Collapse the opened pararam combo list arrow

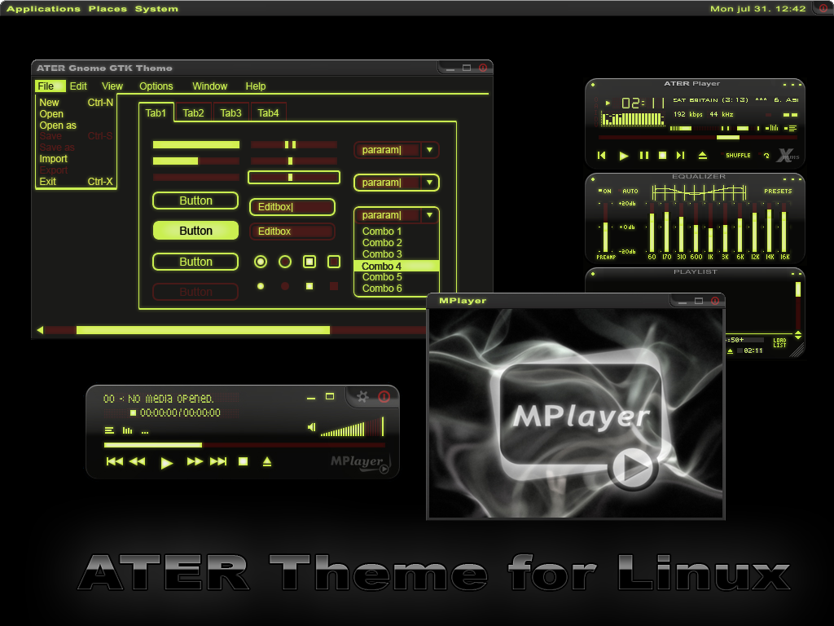pos(430,215)
